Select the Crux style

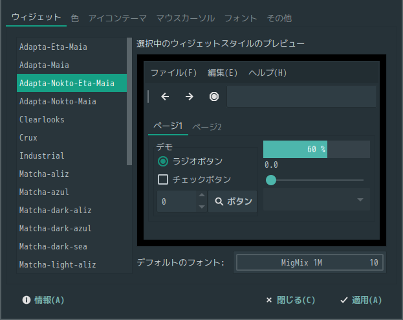pyautogui.click(x=72, y=137)
